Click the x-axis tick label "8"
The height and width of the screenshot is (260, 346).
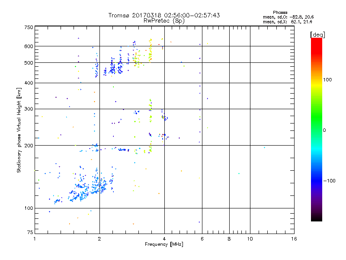229,239
